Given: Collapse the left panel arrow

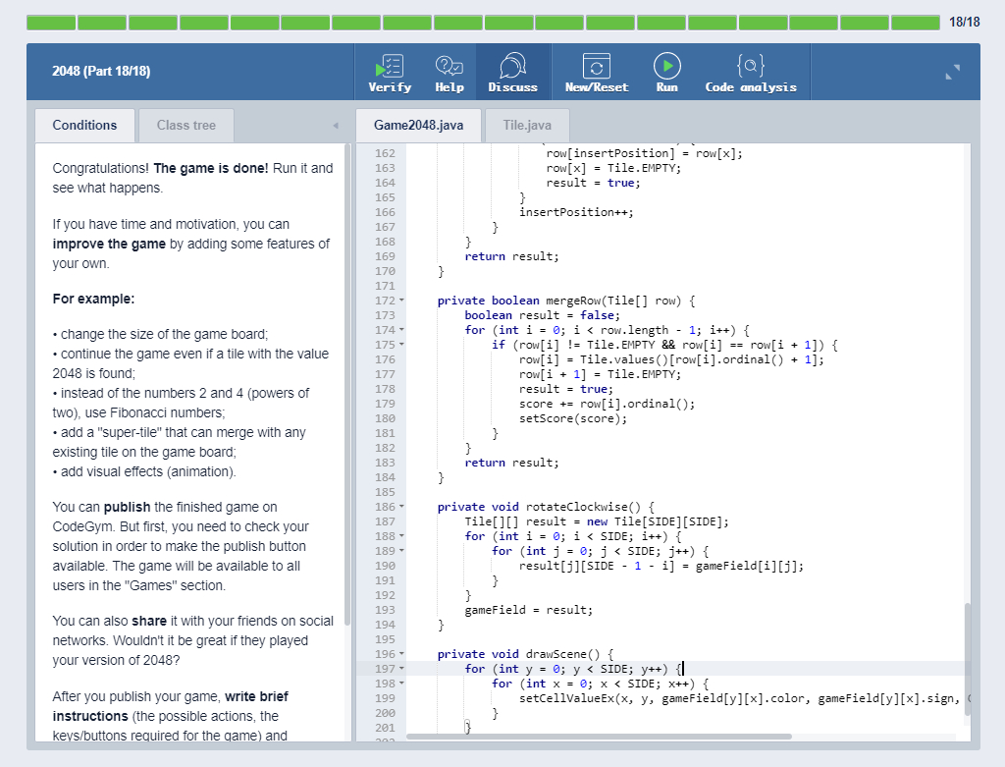Looking at the screenshot, I should (336, 126).
